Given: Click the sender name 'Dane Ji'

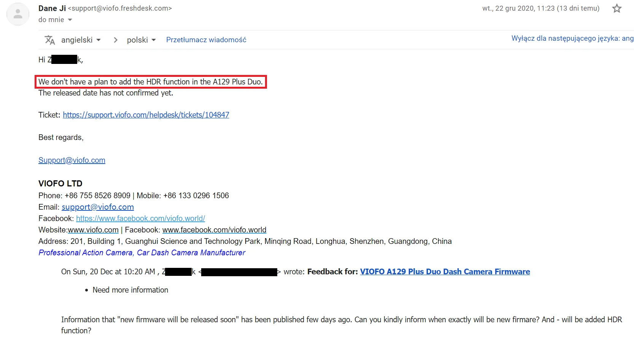Looking at the screenshot, I should click(52, 8).
